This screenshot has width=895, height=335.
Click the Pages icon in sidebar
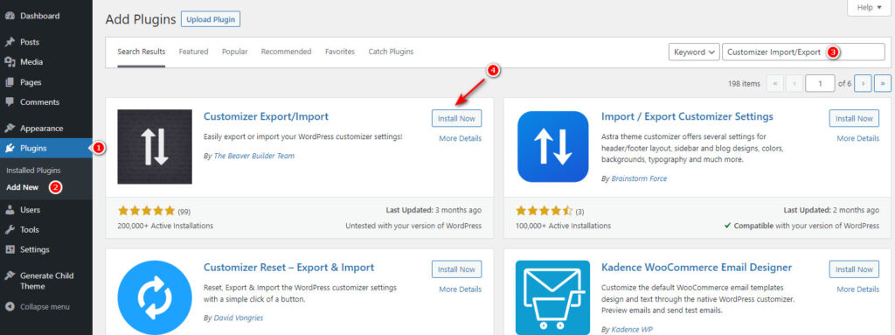[x=9, y=82]
